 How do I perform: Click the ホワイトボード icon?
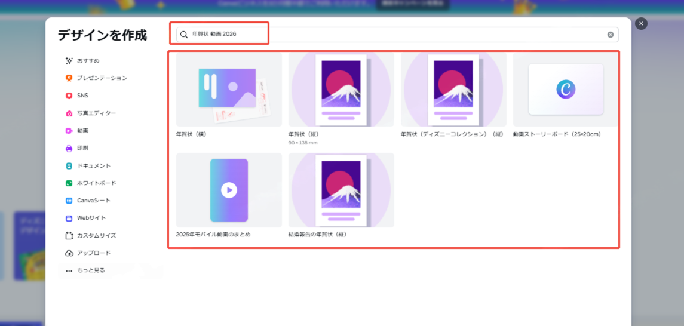(69, 183)
